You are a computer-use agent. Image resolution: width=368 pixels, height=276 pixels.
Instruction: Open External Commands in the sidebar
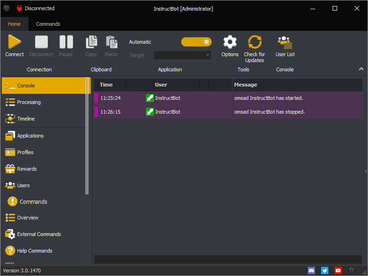[44, 234]
